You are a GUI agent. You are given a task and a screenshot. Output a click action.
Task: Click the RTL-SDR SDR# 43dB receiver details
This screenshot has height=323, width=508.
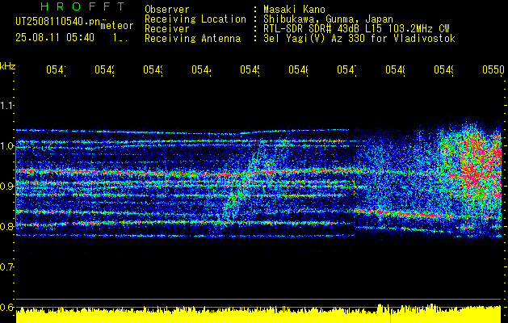[356, 29]
